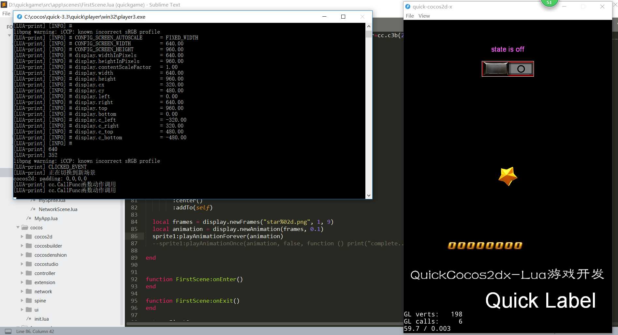Close the quick-cocos2d-x window
618x335 pixels.
pyautogui.click(x=602, y=7)
